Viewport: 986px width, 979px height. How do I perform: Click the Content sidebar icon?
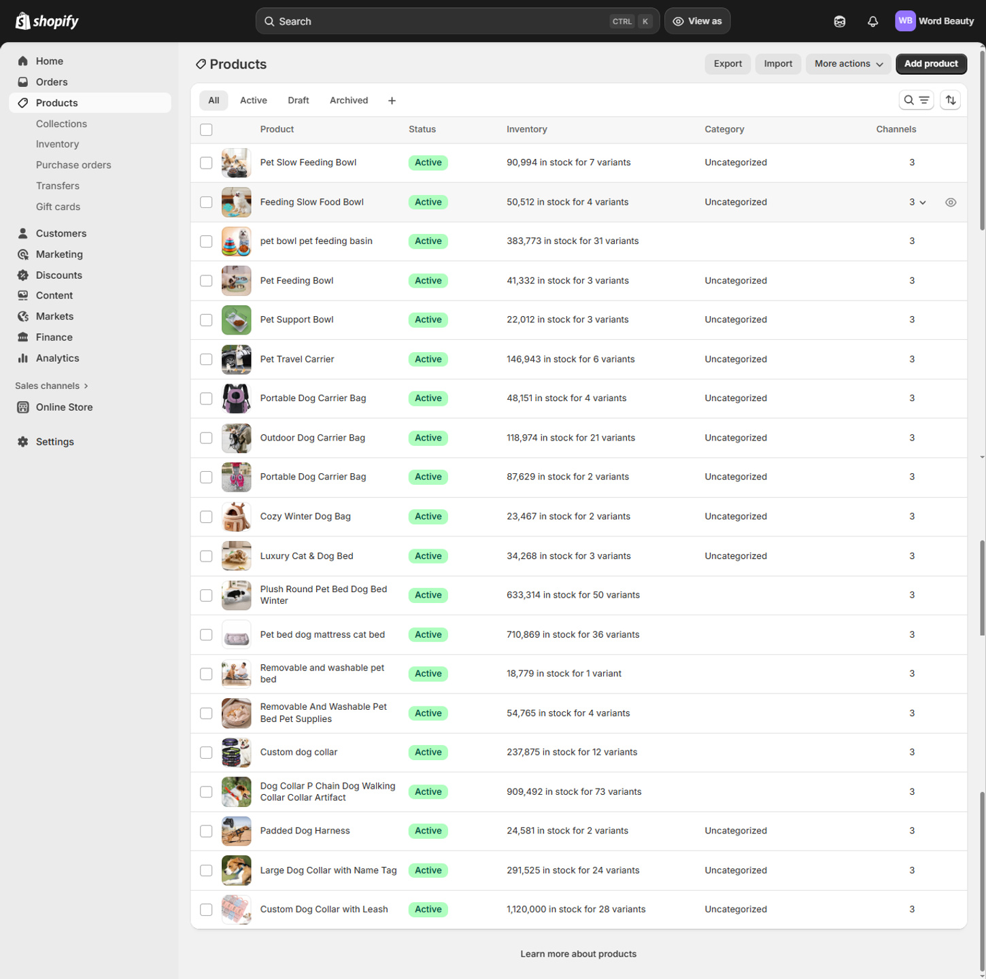click(23, 296)
